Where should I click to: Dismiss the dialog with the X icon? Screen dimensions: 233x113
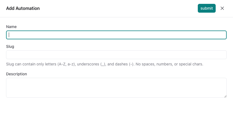[222, 8]
